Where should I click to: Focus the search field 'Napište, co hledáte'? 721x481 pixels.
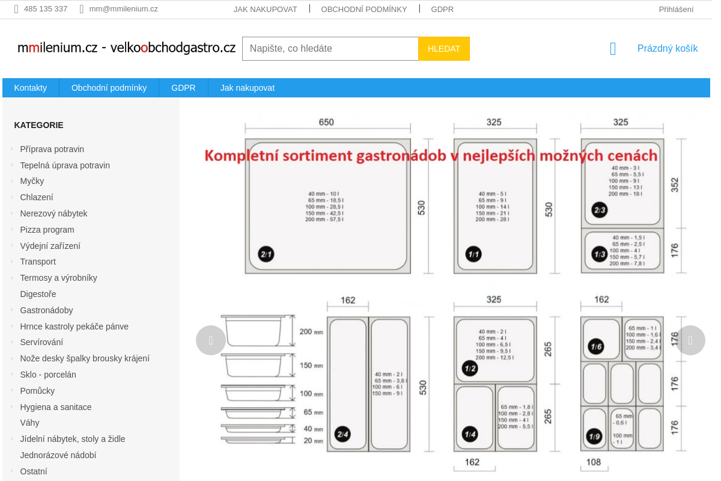click(x=330, y=49)
